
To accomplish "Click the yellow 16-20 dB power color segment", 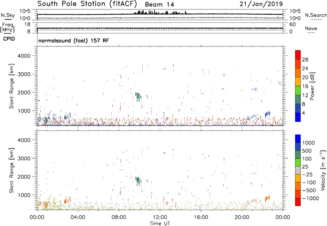I will coord(298,82).
